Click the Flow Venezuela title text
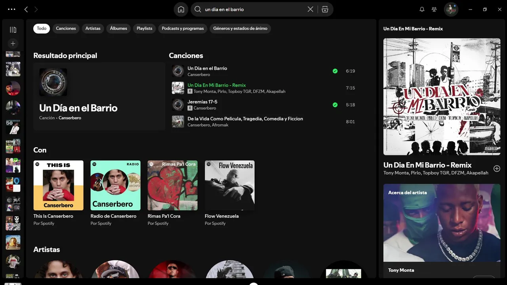 coord(222,216)
